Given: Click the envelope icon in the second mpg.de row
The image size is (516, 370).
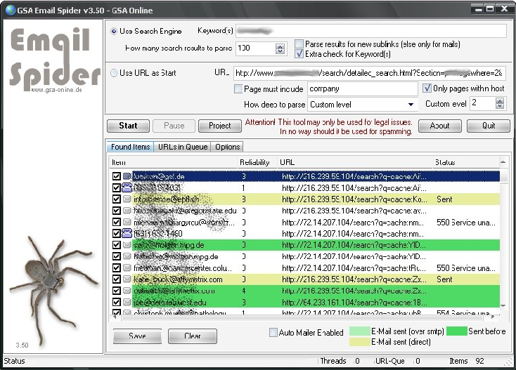Looking at the screenshot, I should point(127,256).
